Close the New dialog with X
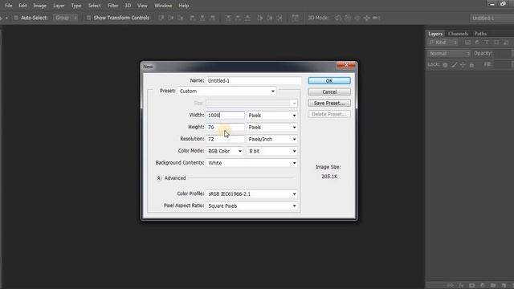 (346, 65)
